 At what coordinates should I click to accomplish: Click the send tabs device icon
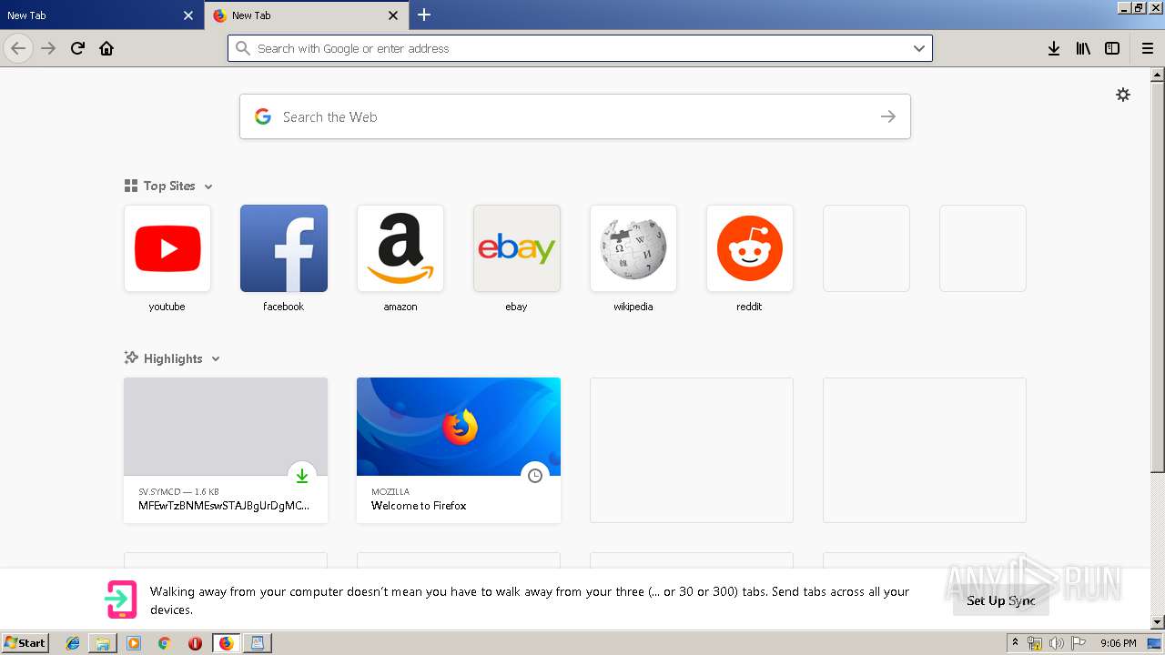coord(121,600)
